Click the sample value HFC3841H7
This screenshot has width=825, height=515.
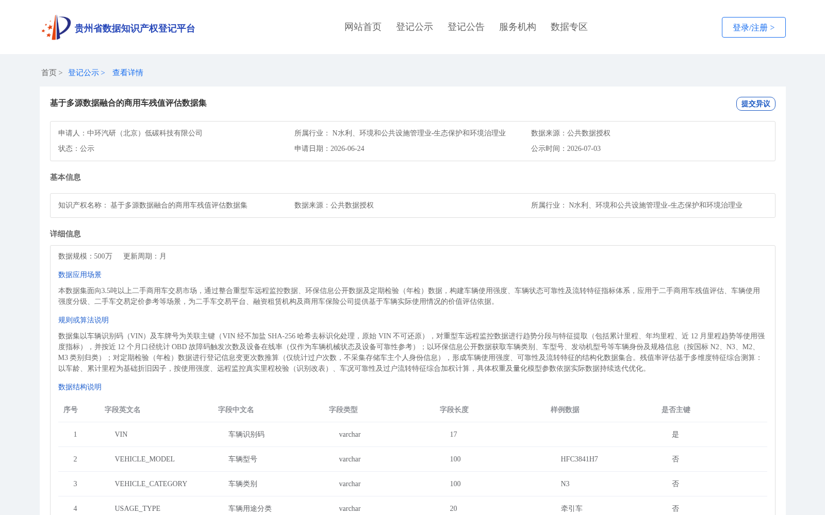580,459
